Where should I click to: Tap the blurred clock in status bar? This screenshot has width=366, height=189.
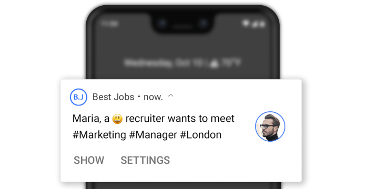110,23
